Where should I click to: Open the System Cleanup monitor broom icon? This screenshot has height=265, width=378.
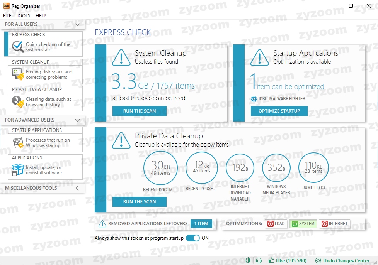18,74
